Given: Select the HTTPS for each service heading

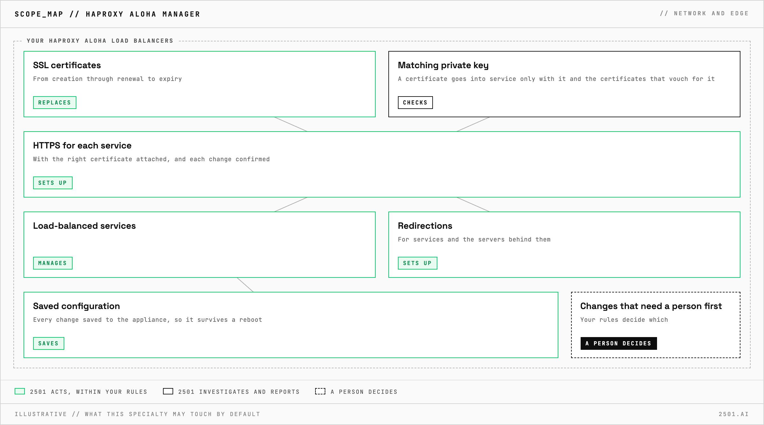Looking at the screenshot, I should (82, 146).
